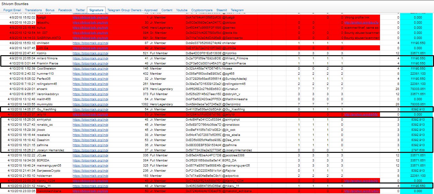
Task: Select the post count '1382' cell
Action: [x=145, y=104]
